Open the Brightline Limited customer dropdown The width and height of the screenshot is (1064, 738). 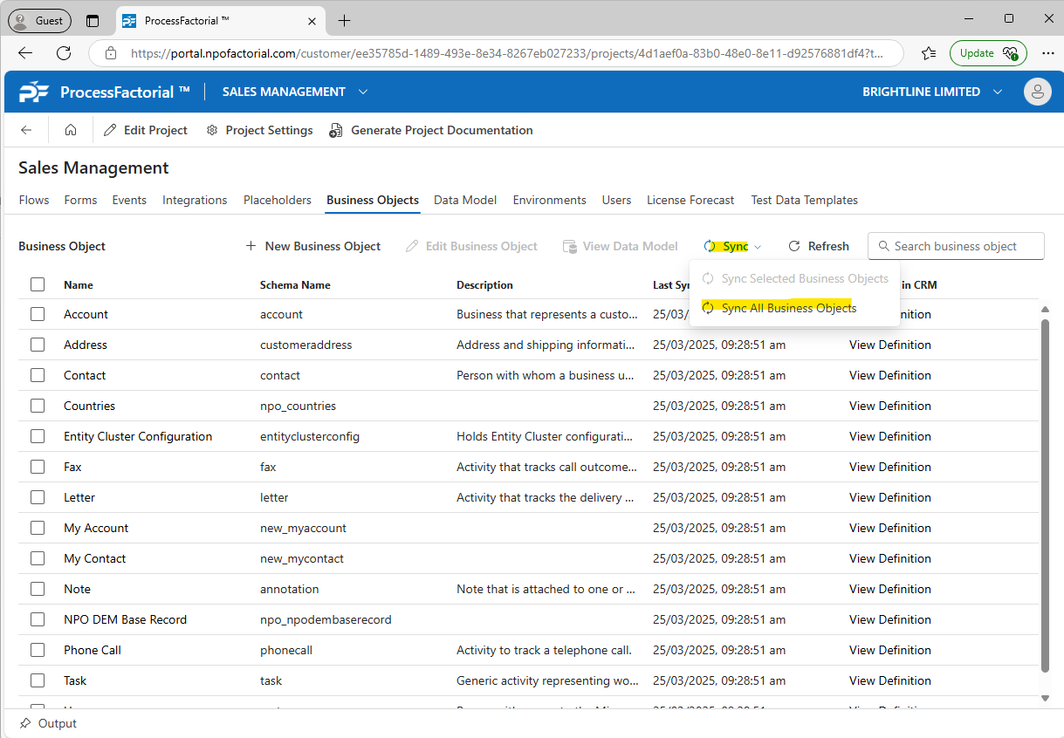pyautogui.click(x=998, y=92)
